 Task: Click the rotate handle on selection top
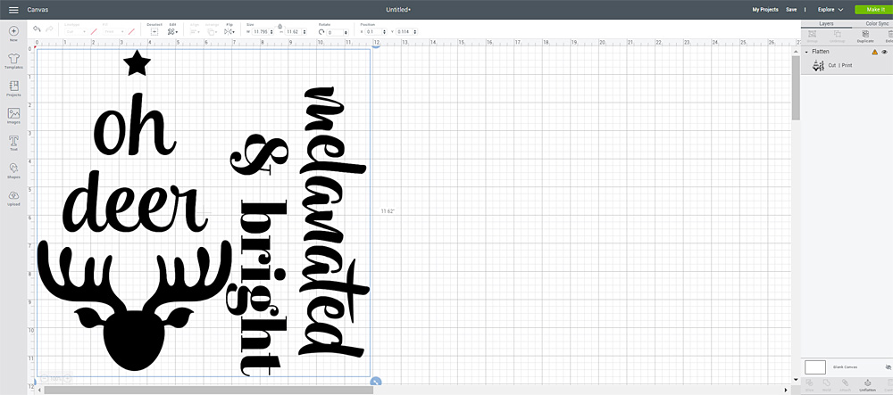pyautogui.click(x=375, y=45)
